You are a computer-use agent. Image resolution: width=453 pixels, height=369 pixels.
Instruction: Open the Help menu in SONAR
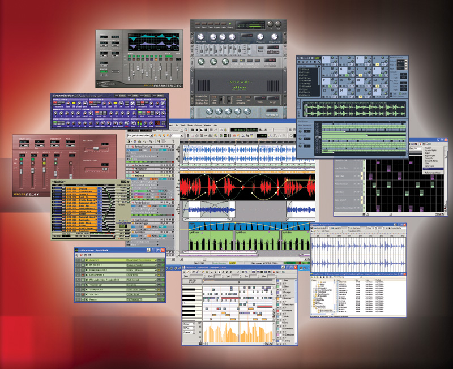pyautogui.click(x=215, y=125)
